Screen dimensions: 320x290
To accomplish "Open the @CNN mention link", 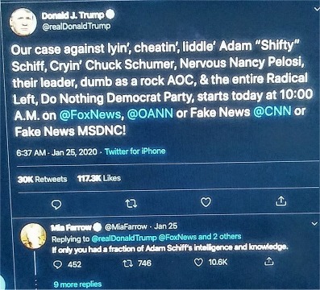I will (x=272, y=111).
